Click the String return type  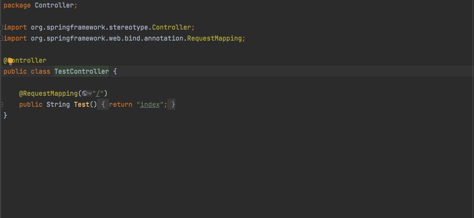58,105
